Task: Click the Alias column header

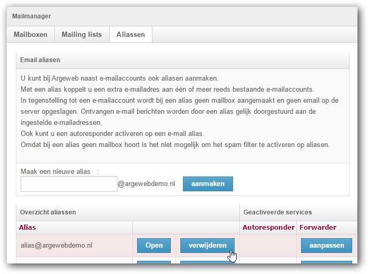Action: click(27, 227)
